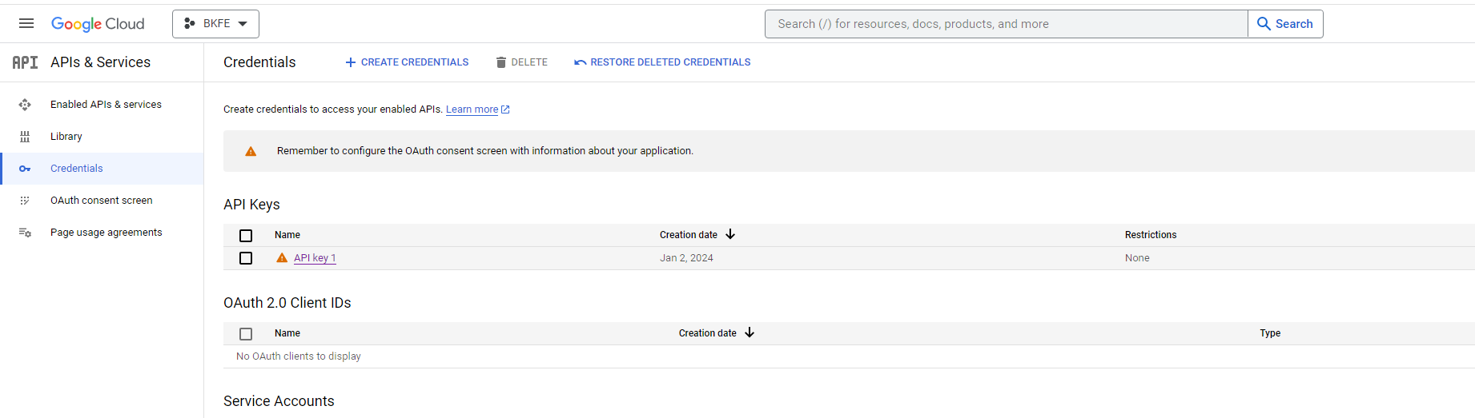
Task: Click the Google Cloud logo
Action: click(98, 24)
